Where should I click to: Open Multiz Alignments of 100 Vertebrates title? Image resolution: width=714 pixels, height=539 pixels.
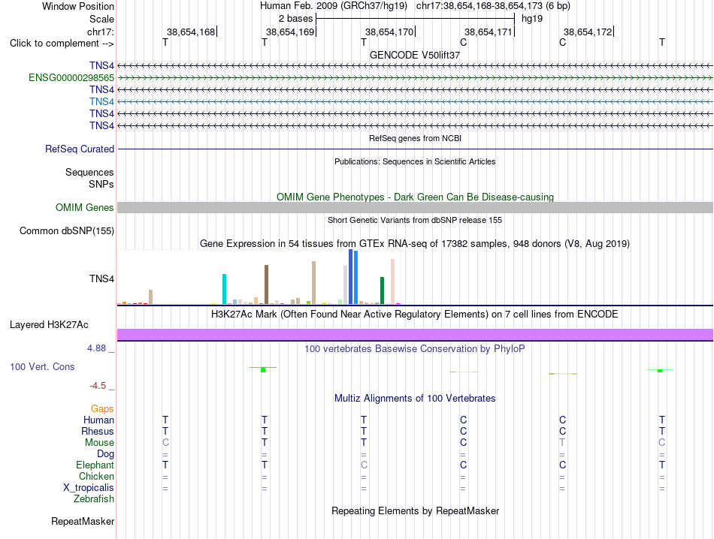pos(415,399)
